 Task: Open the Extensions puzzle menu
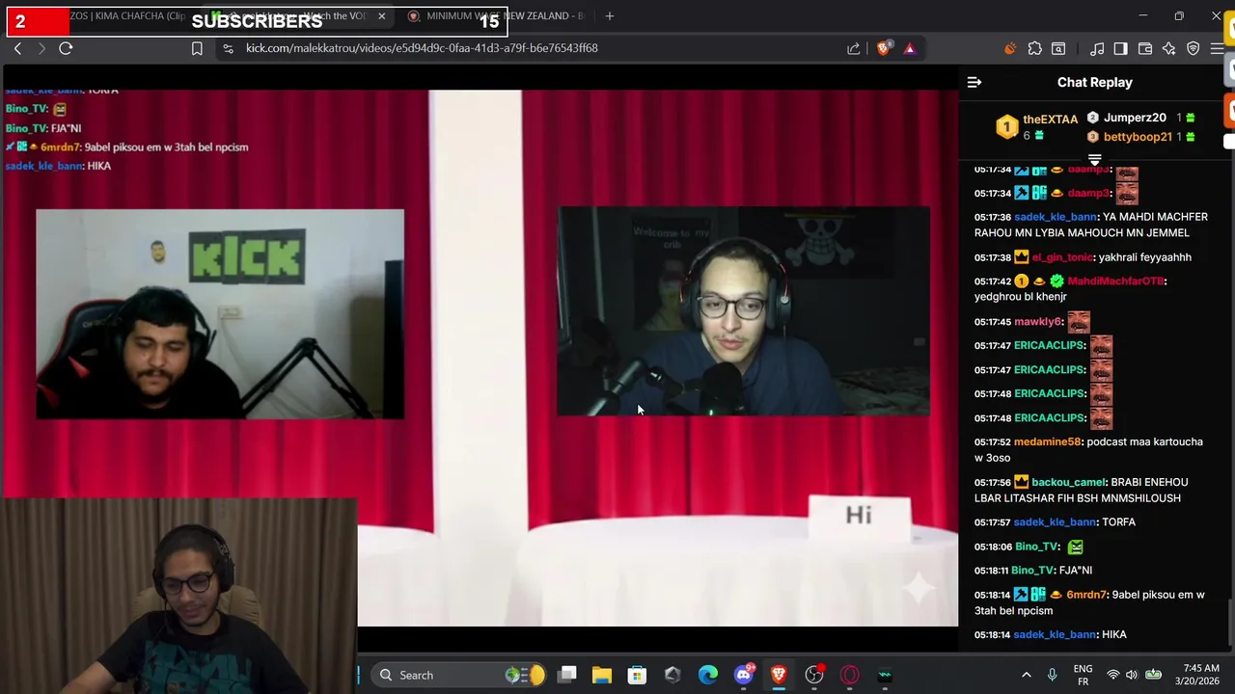point(1034,48)
